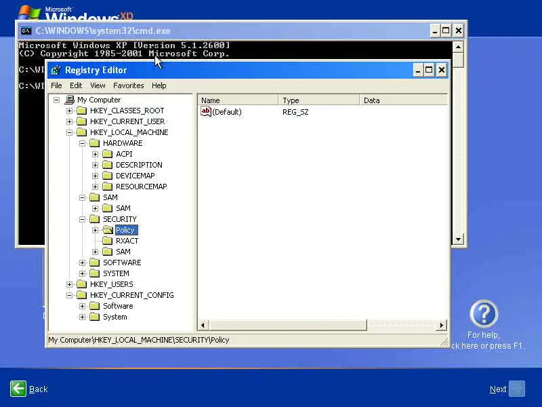This screenshot has height=407, width=542.
Task: Select the Software key under HKEY_CURRENT_CONFIG
Action: tap(118, 306)
